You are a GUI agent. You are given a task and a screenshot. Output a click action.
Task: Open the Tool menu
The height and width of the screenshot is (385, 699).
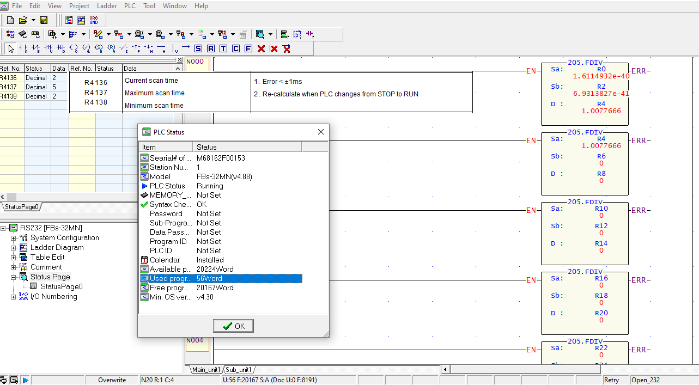[149, 6]
